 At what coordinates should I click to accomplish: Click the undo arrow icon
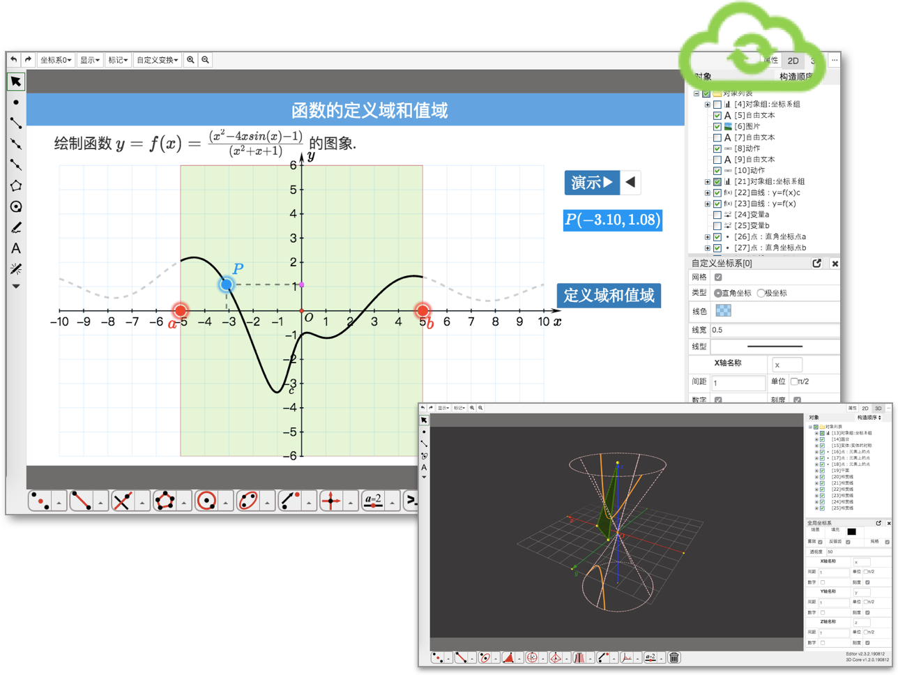point(13,60)
